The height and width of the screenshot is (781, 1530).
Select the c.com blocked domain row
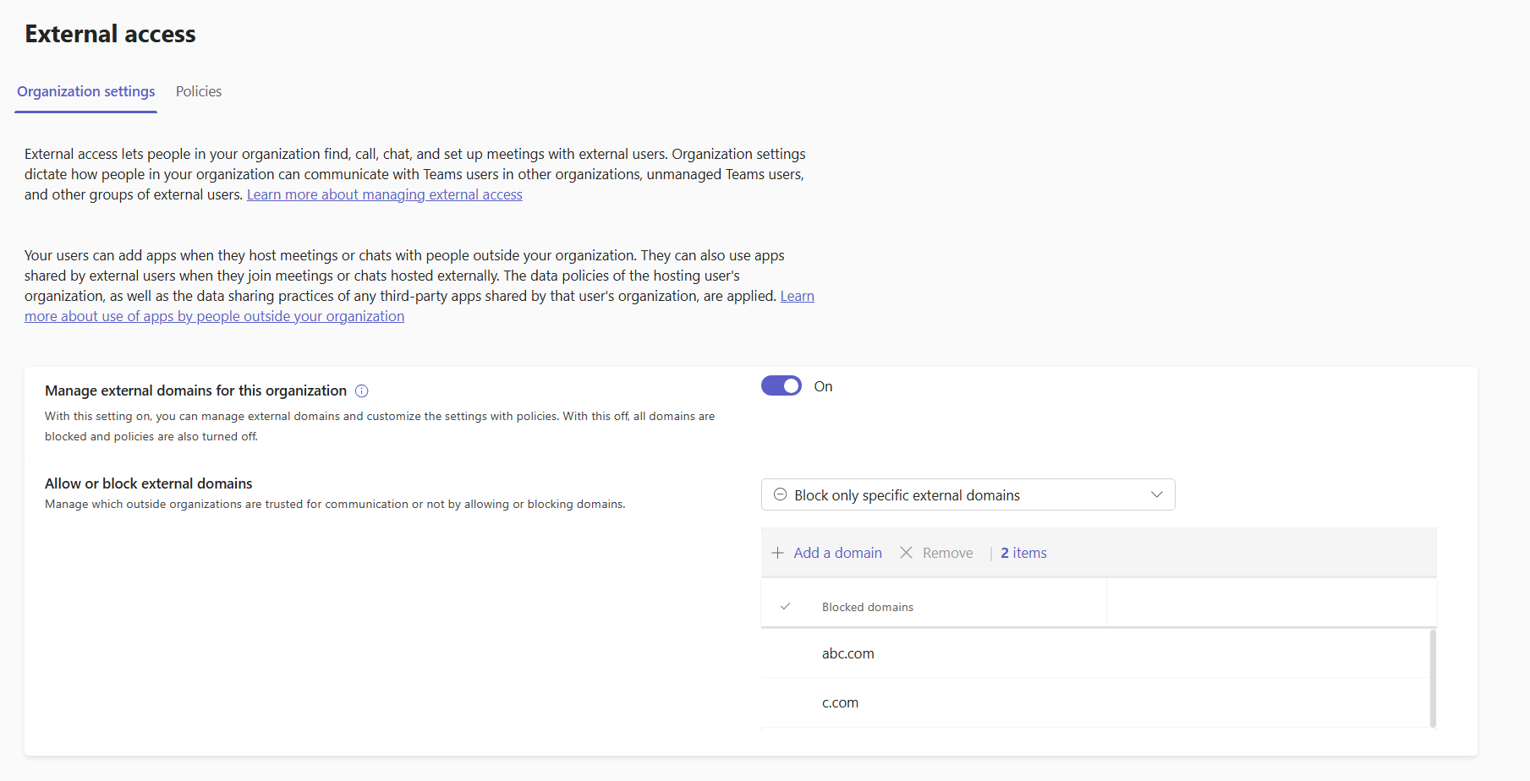pos(840,702)
